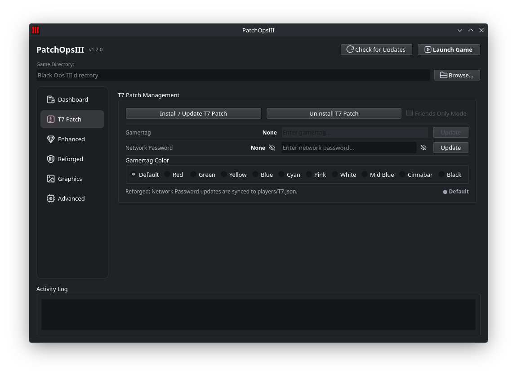517x377 pixels.
Task: Click the T7 Patch Management heading
Action: click(148, 95)
